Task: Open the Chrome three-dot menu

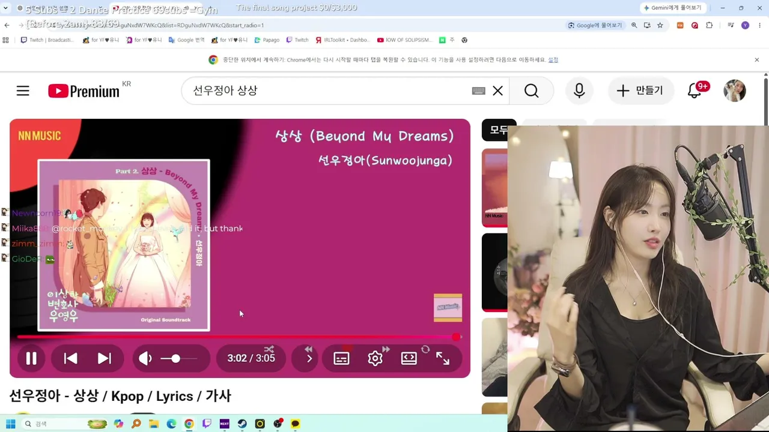Action: pos(759,25)
